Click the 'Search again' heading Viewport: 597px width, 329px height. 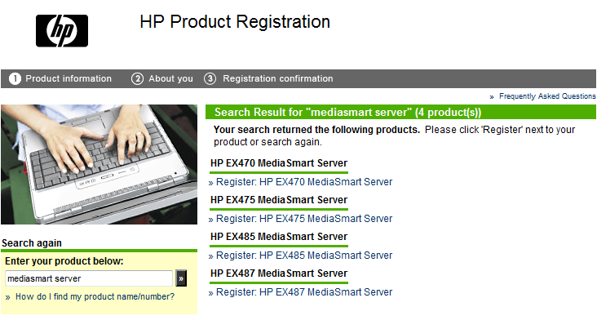[32, 243]
